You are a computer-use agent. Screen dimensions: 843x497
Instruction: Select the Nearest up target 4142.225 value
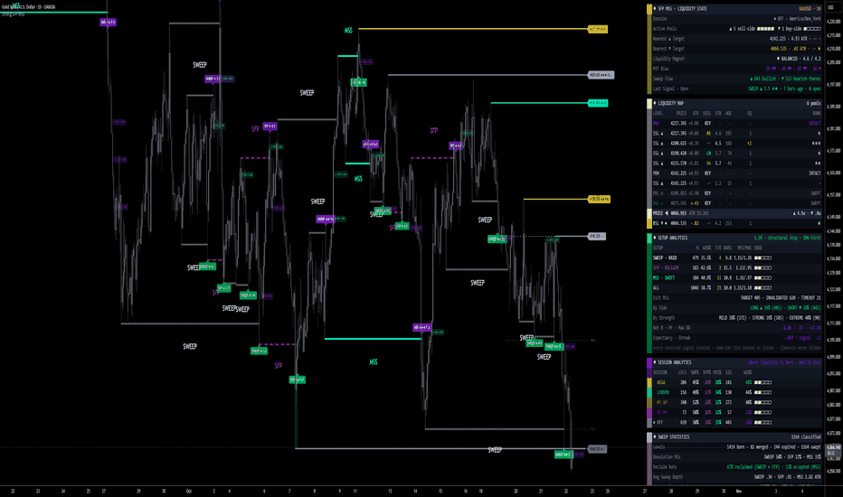click(795, 39)
